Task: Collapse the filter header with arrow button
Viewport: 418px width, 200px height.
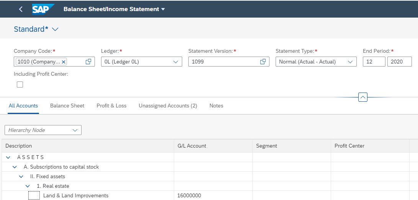Action: [x=363, y=97]
